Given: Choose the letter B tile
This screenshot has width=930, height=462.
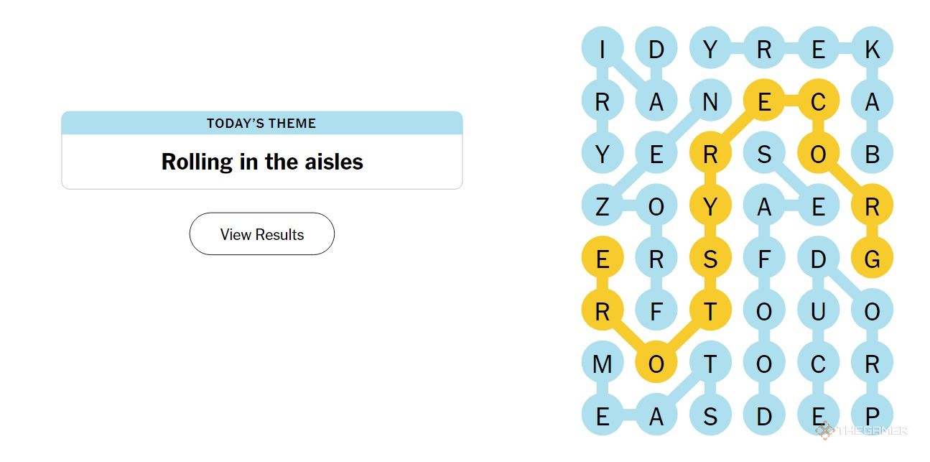Looking at the screenshot, I should point(872,154).
